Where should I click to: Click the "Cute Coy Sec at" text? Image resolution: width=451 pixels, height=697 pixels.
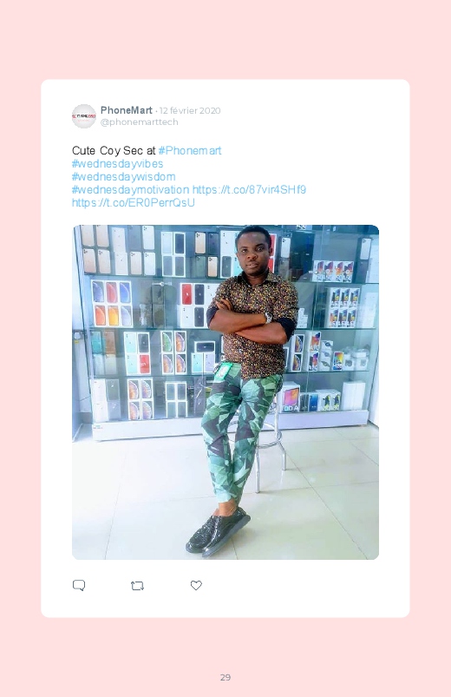114,151
